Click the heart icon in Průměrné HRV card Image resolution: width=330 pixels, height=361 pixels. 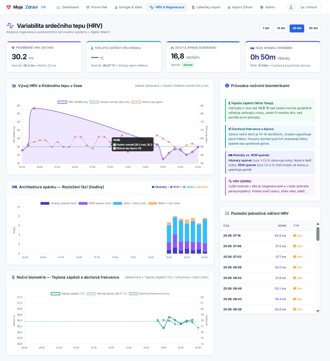click(13, 48)
